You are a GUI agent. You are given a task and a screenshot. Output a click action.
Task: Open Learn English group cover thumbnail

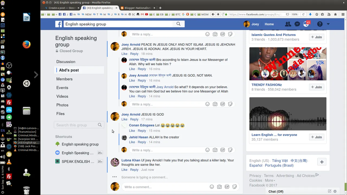click(x=288, y=114)
